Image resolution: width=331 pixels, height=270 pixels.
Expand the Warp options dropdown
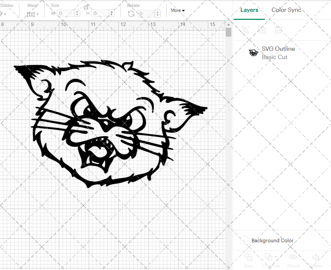tap(37, 15)
